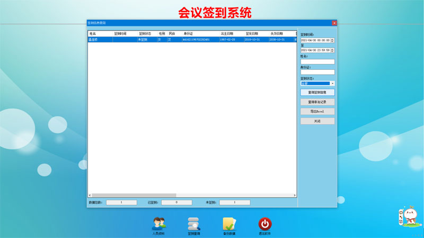The height and width of the screenshot is (238, 424).
Task: Click the 姓名 input field in filter panel
Action: click(317, 62)
